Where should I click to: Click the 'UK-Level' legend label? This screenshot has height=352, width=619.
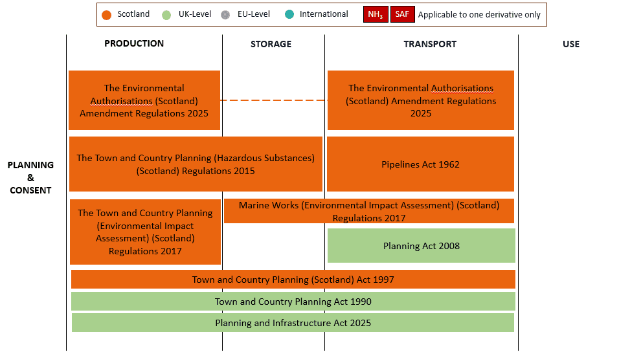click(x=195, y=14)
